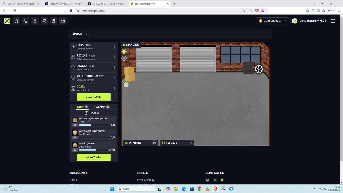Click the Aero Dash games progress bar
Screen dimensions: 343x193
[93, 138]
